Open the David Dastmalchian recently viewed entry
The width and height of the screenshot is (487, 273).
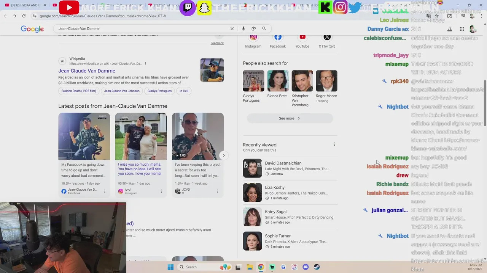click(x=290, y=168)
